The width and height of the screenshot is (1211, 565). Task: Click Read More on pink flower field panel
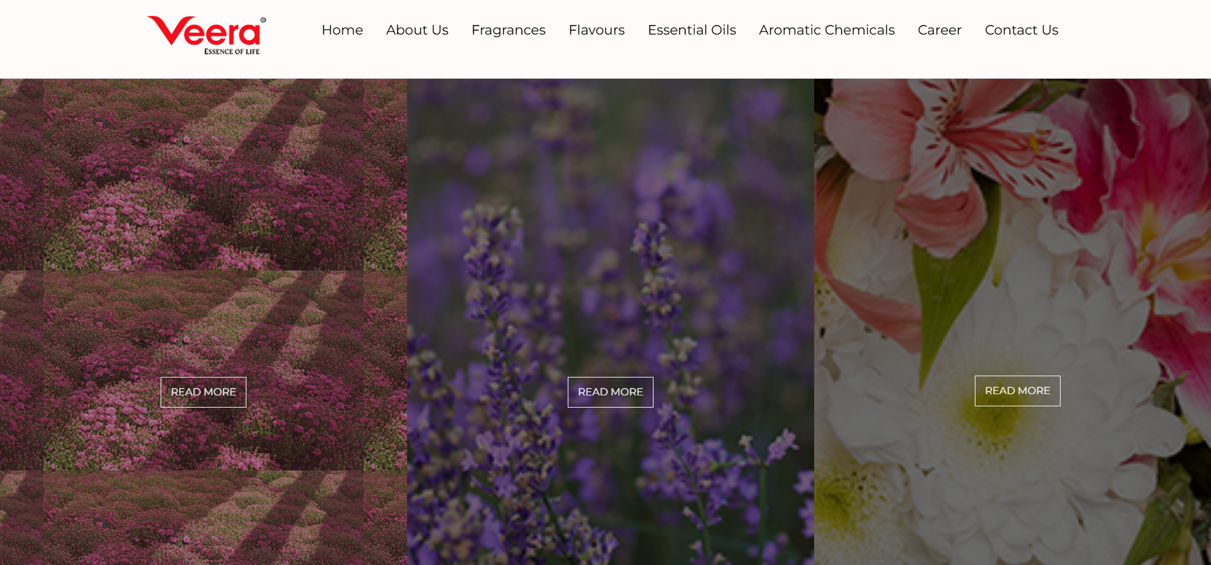coord(204,392)
